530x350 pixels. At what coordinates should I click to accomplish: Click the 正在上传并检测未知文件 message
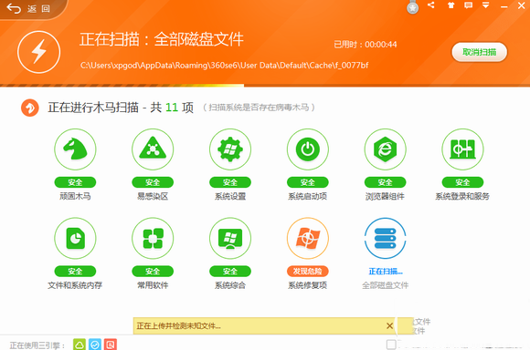(x=178, y=326)
